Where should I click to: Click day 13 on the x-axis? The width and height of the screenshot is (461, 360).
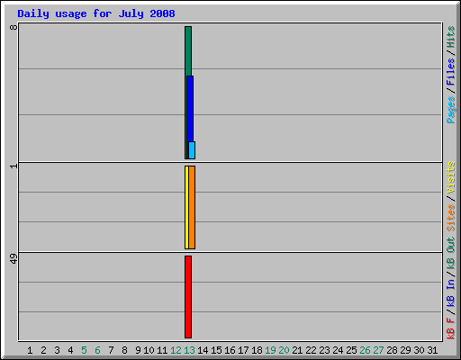coord(189,350)
